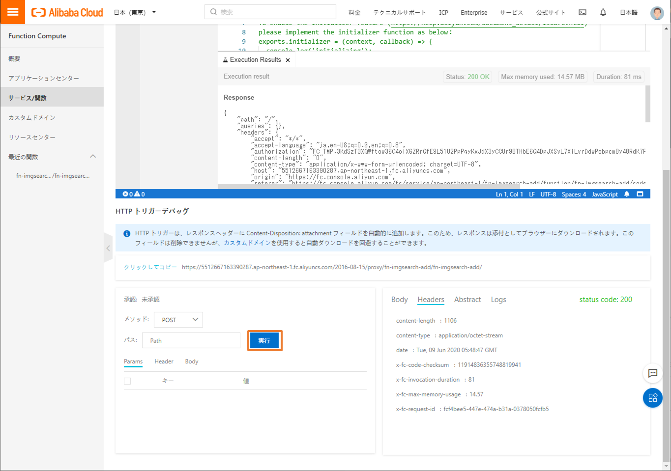Focus the 検索 search box
The height and width of the screenshot is (471, 671).
pyautogui.click(x=270, y=12)
